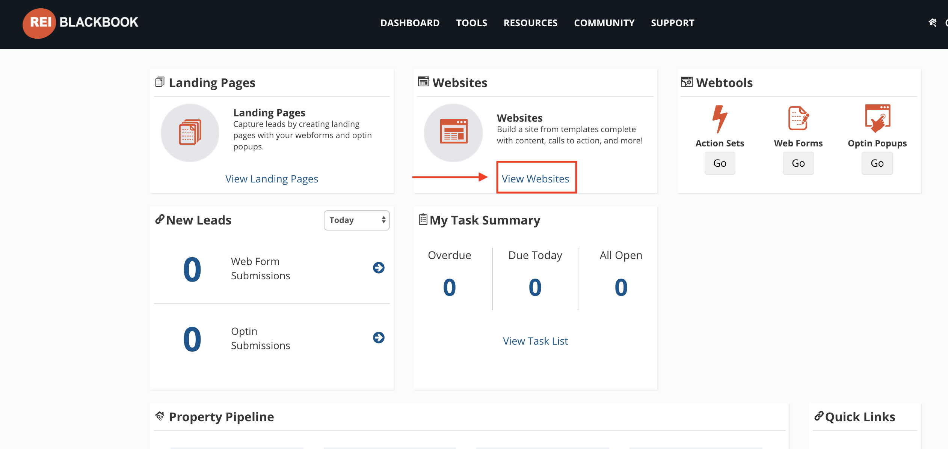Click the My Task Summary heading

485,220
